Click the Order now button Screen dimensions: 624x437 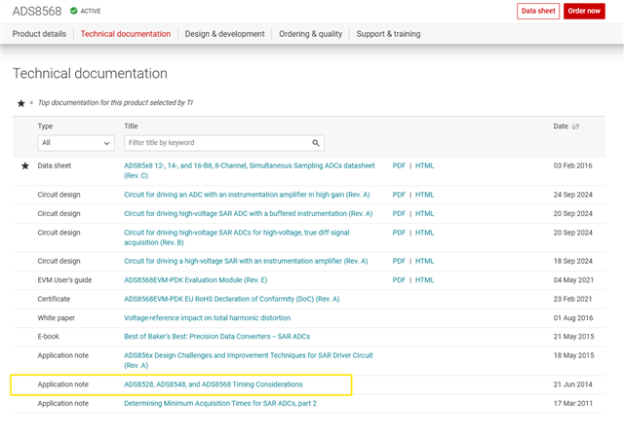[584, 11]
